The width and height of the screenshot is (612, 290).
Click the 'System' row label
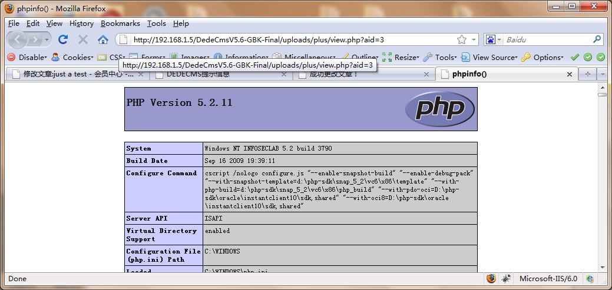pyautogui.click(x=138, y=148)
